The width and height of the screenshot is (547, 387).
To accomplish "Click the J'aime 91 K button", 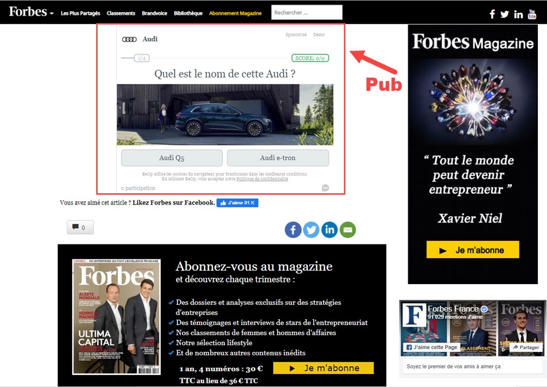I will 237,203.
